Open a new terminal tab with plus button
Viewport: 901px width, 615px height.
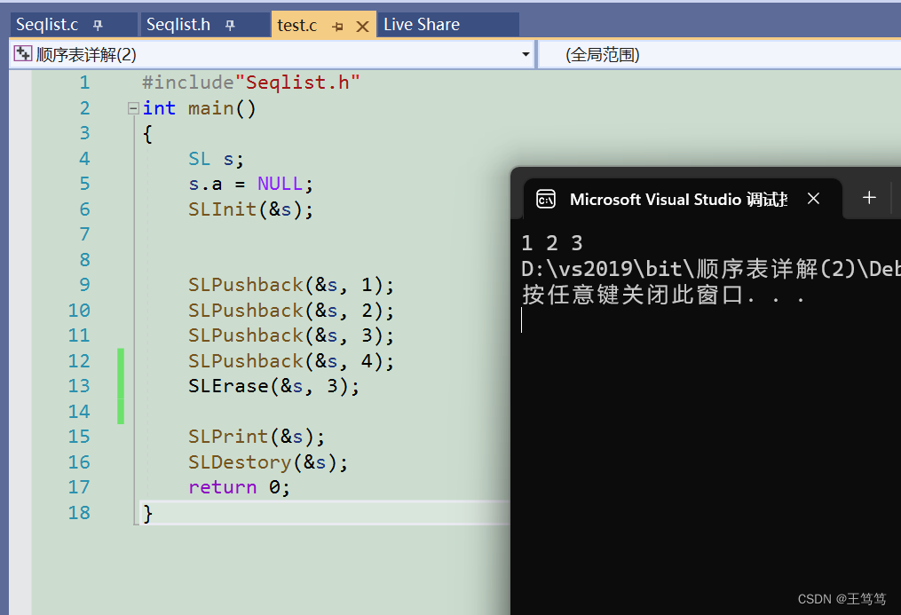click(x=869, y=198)
